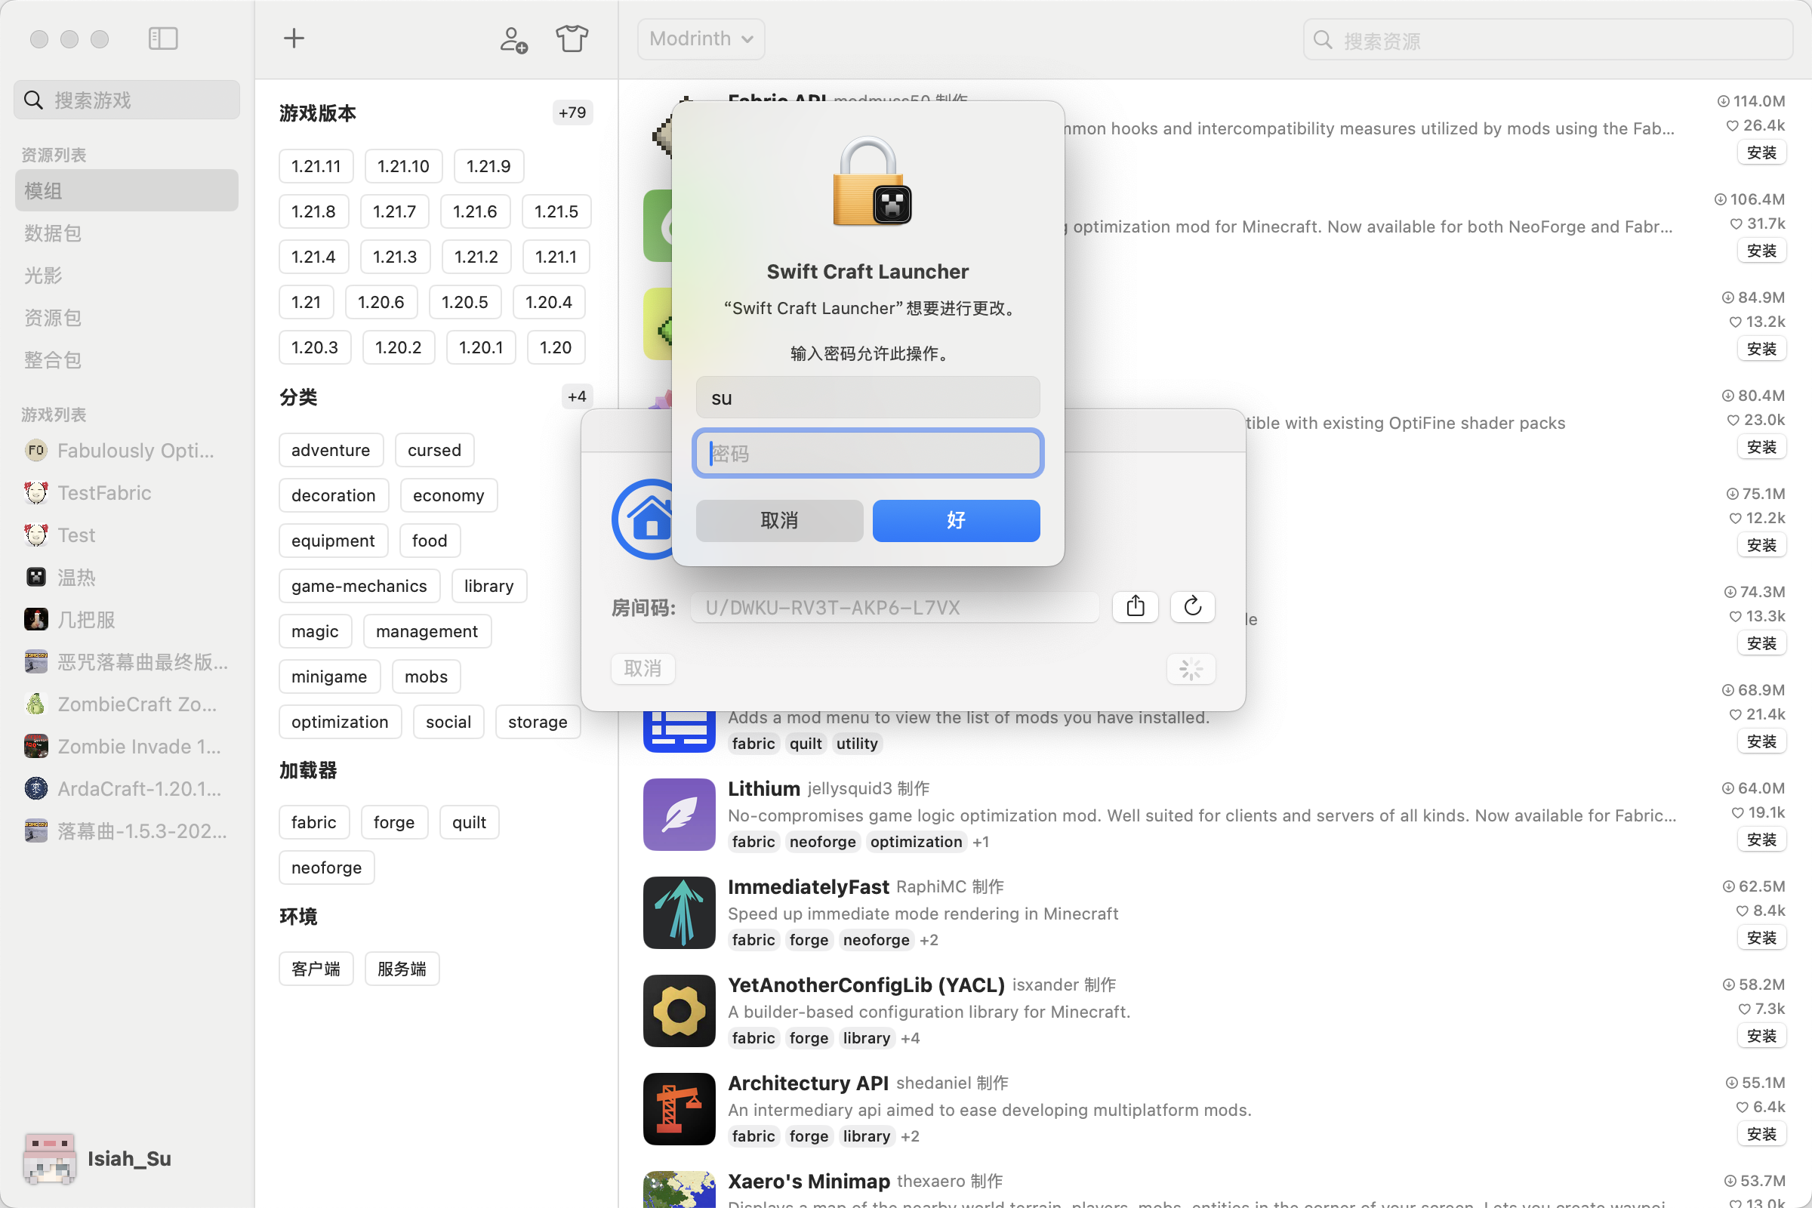Click the blue 好 confirm button
Screen dimensions: 1812x1208
[955, 520]
